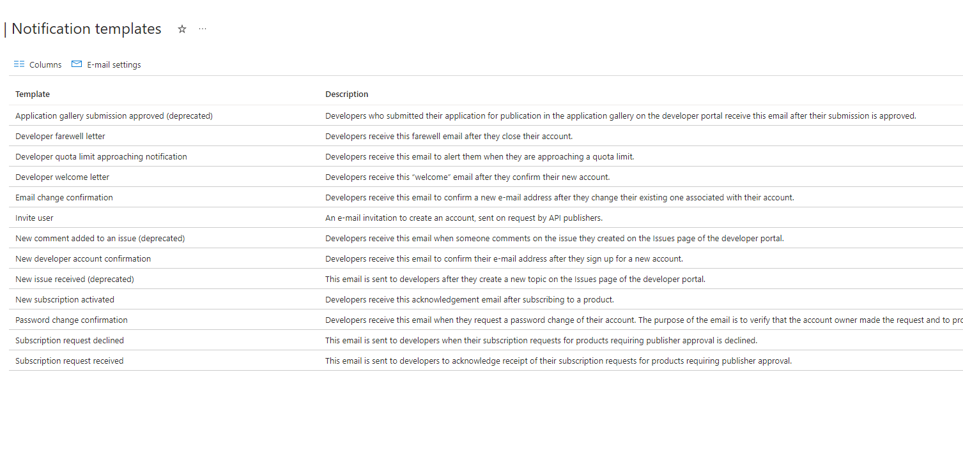This screenshot has height=469, width=963.
Task: Open the New issue received deprecated template
Action: coord(74,279)
